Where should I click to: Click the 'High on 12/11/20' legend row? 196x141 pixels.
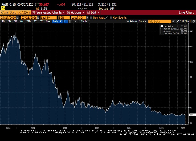click(174, 29)
